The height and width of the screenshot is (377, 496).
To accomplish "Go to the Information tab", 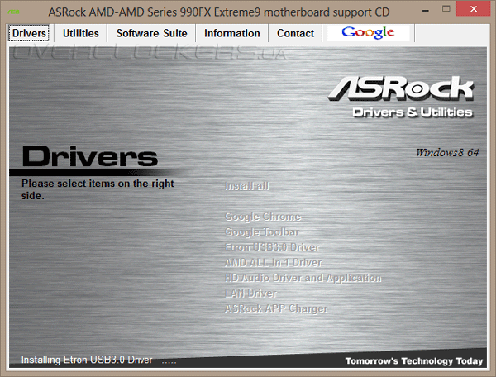I will coord(231,33).
